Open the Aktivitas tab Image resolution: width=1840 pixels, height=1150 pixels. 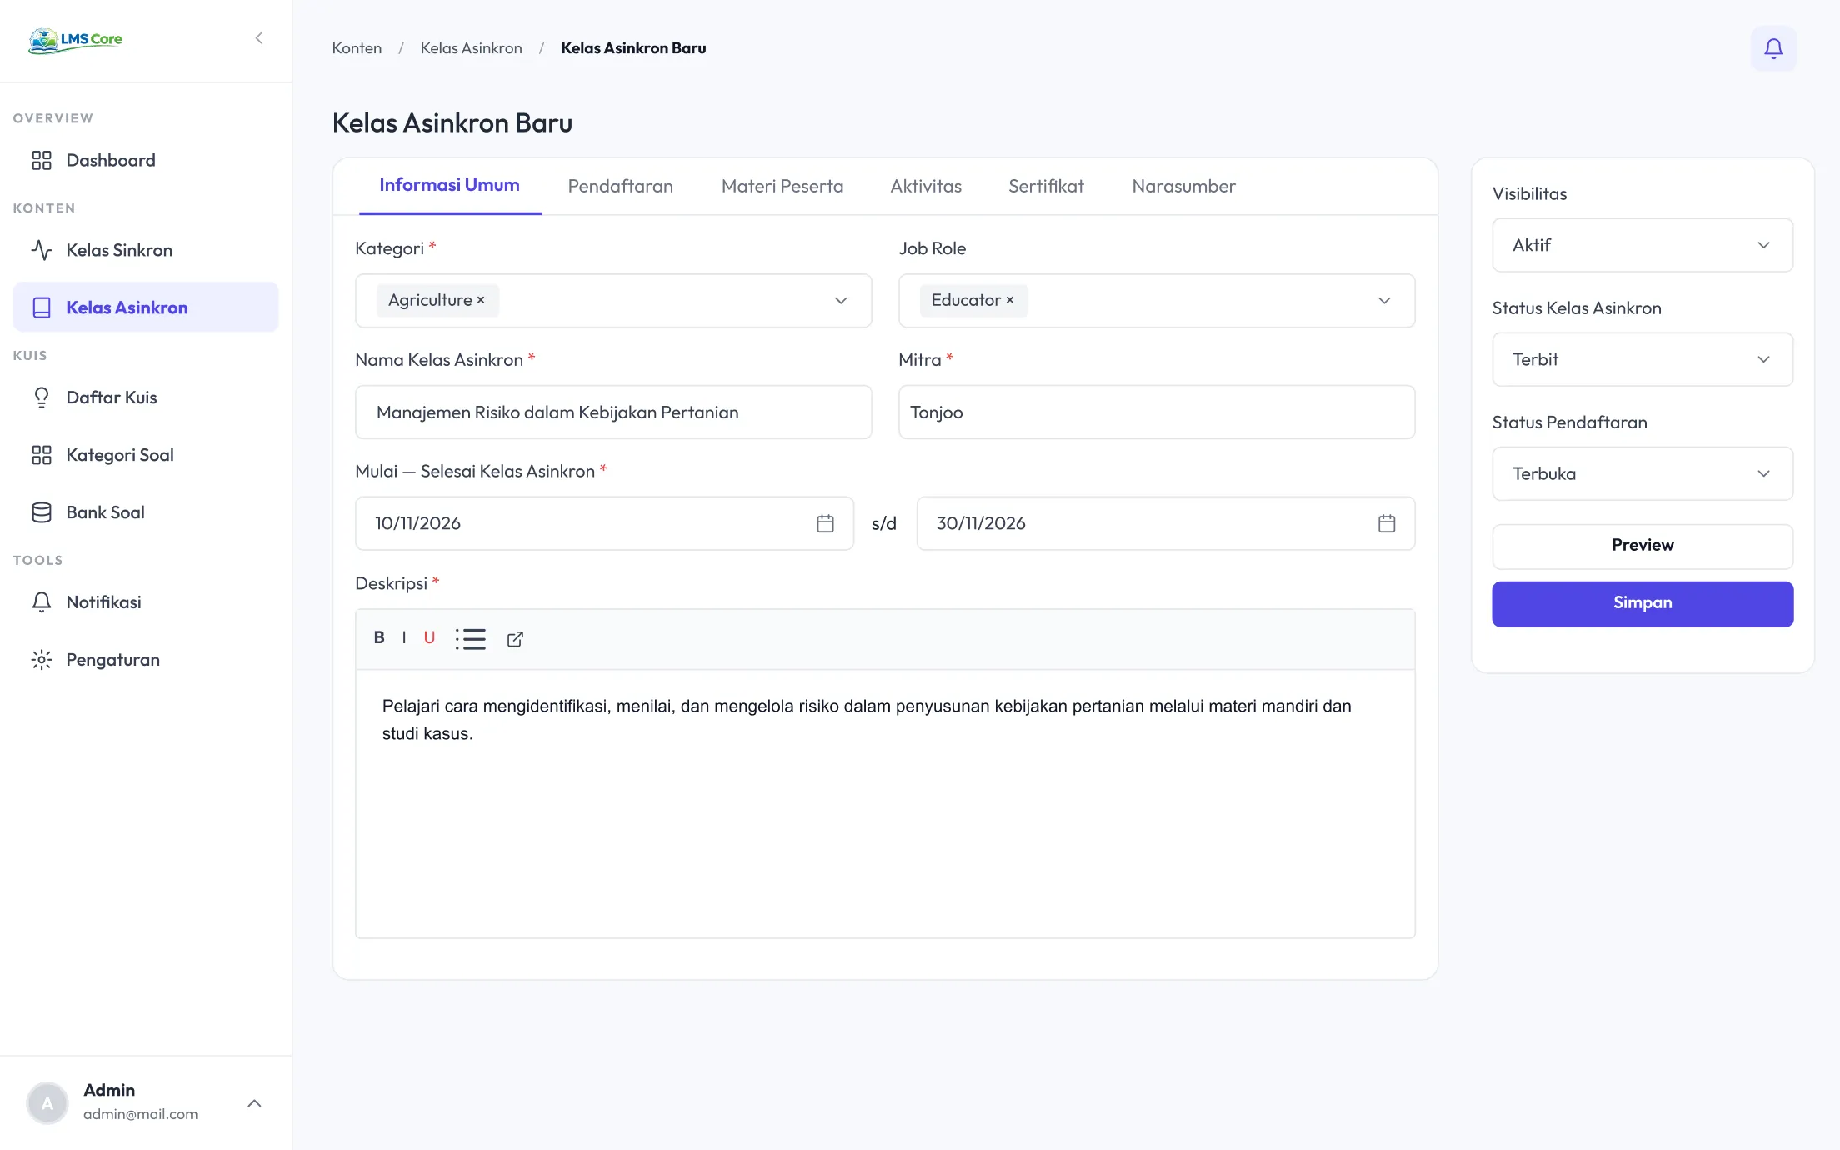tap(926, 187)
